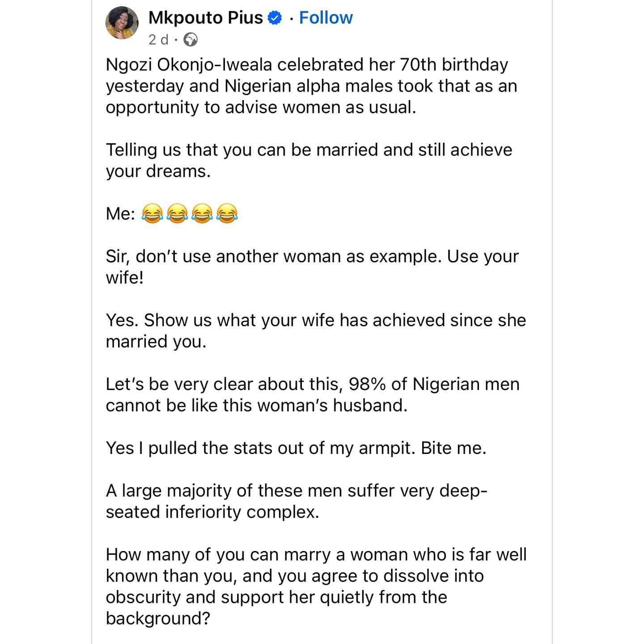Open the 2 d post timestamp
Image resolution: width=644 pixels, height=644 pixels.
tap(158, 40)
